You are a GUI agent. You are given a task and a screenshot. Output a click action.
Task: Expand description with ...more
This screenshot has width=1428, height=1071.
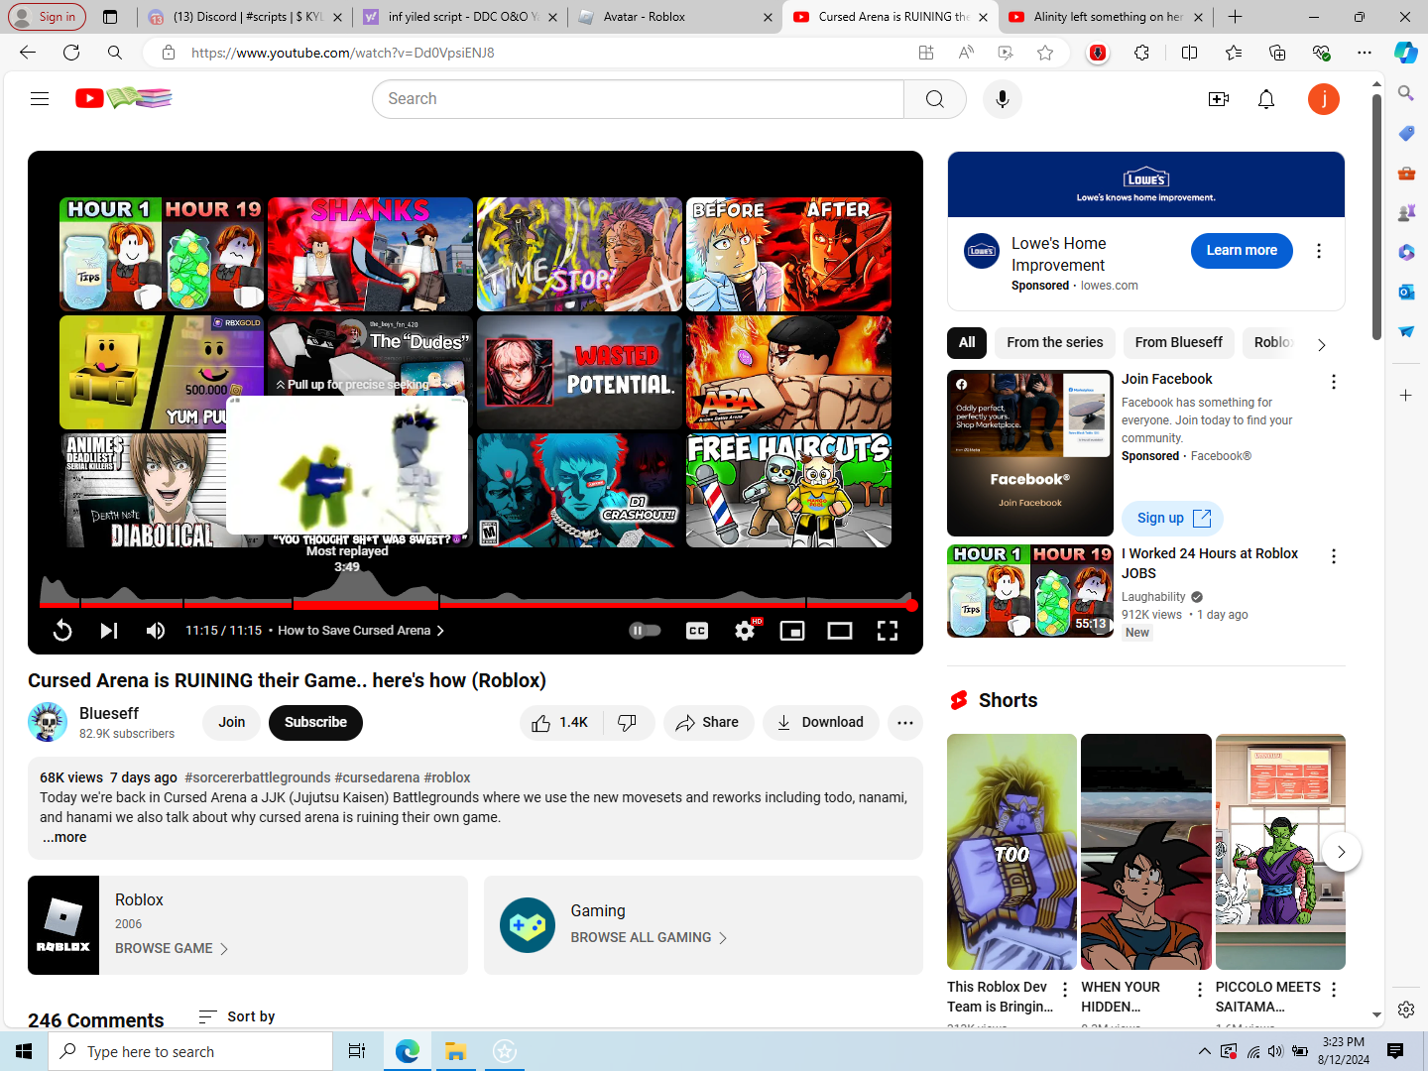pyautogui.click(x=64, y=837)
